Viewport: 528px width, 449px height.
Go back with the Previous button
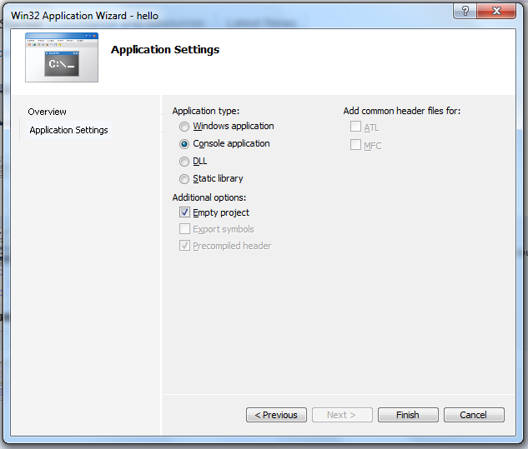276,415
